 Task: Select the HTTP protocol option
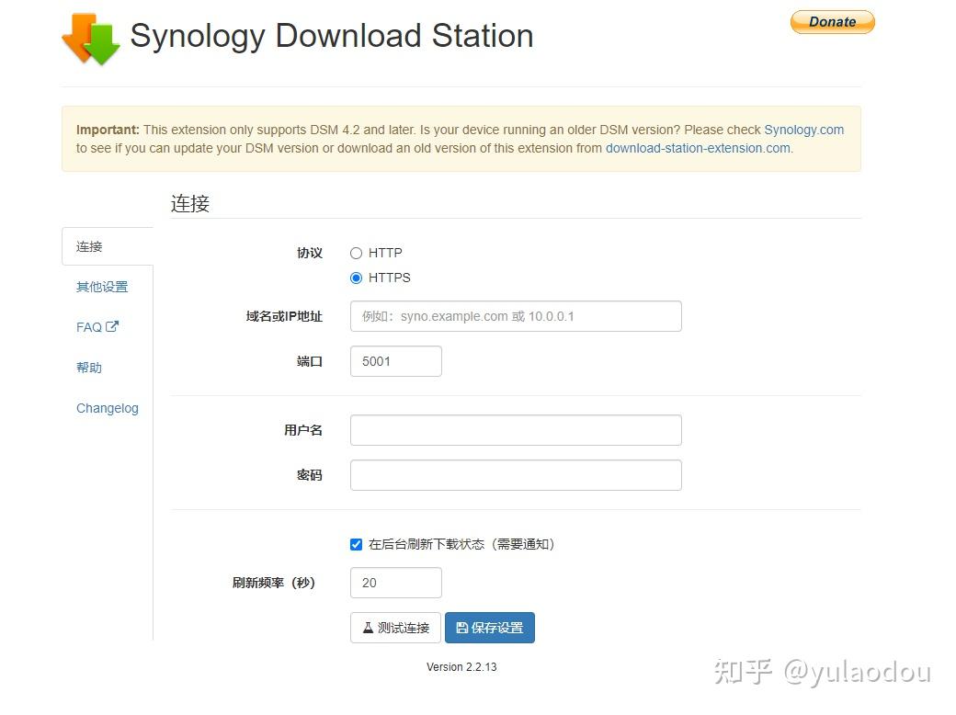[356, 253]
